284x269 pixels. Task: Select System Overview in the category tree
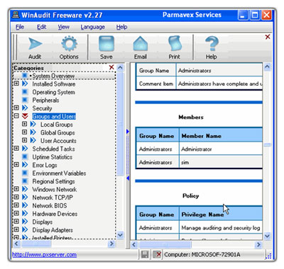click(x=53, y=76)
